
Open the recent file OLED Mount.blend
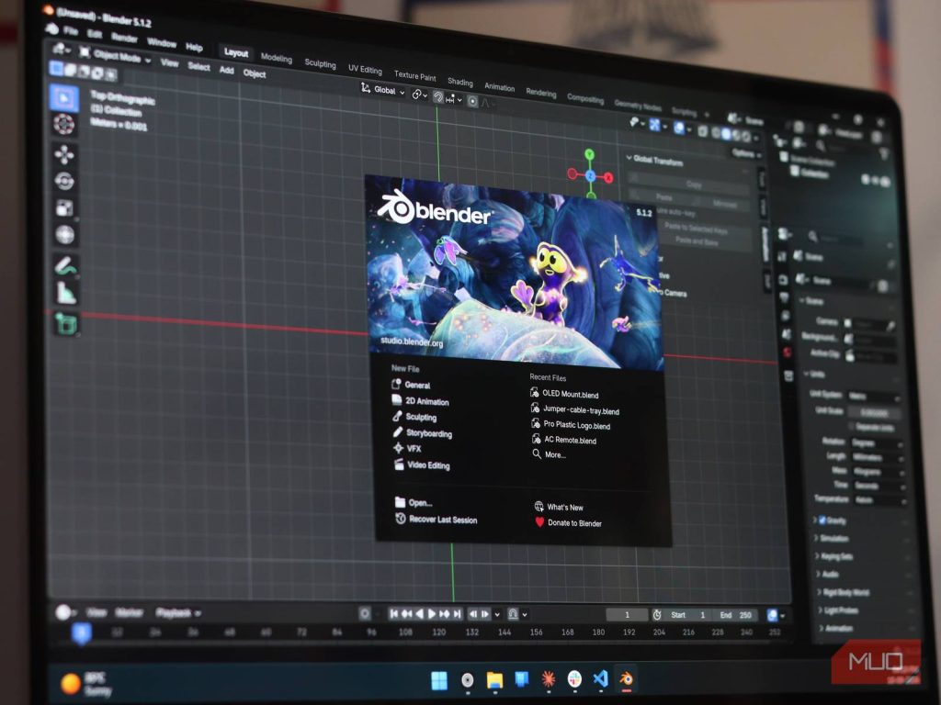[563, 393]
